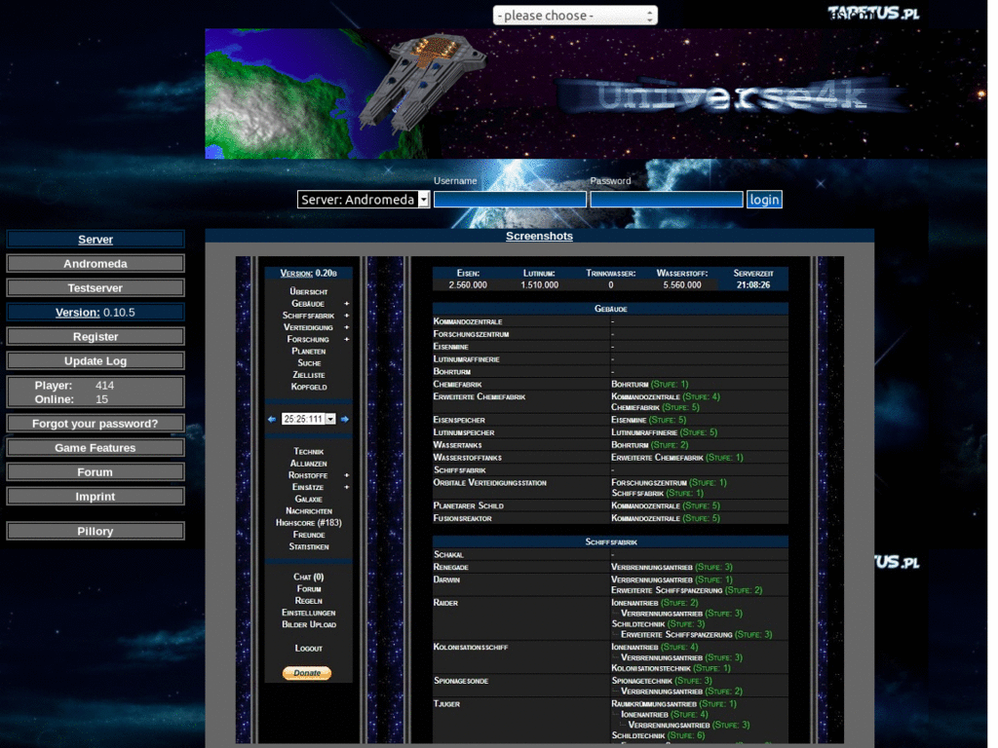Click Bilder Upload entry
The image size is (998, 748).
coord(309,624)
